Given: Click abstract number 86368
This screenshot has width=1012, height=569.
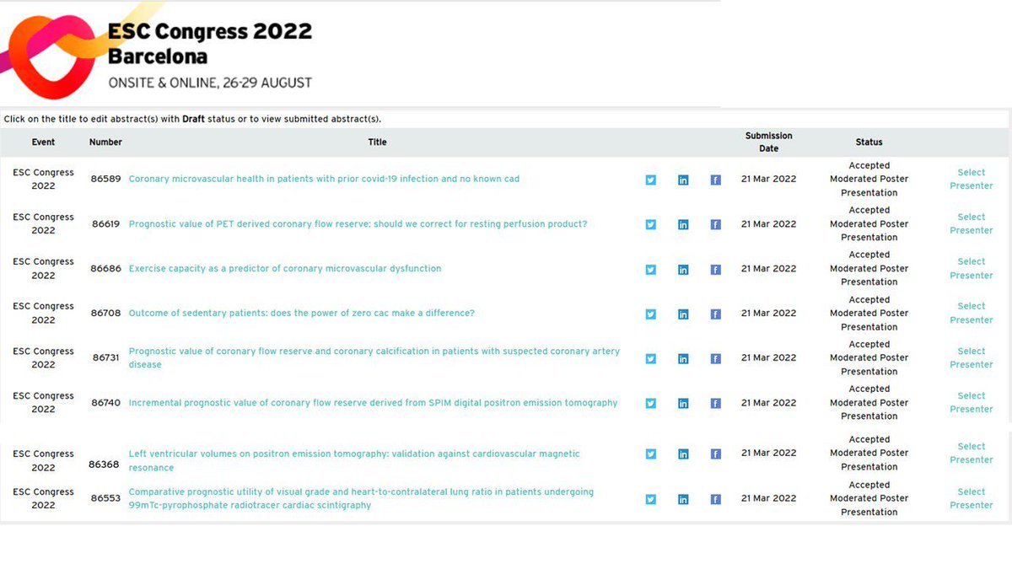Looking at the screenshot, I should pyautogui.click(x=105, y=464).
